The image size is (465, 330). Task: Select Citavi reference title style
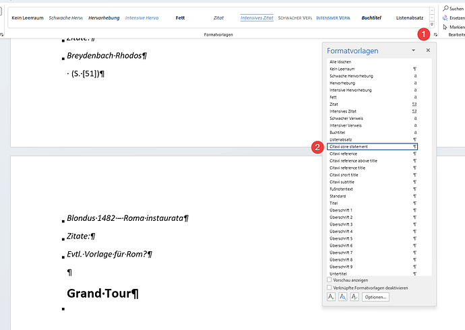[372, 168]
